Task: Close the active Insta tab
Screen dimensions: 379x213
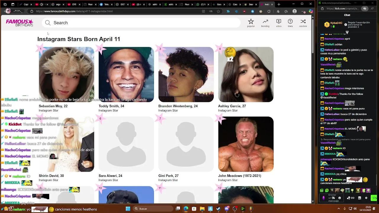Action: click(272, 4)
